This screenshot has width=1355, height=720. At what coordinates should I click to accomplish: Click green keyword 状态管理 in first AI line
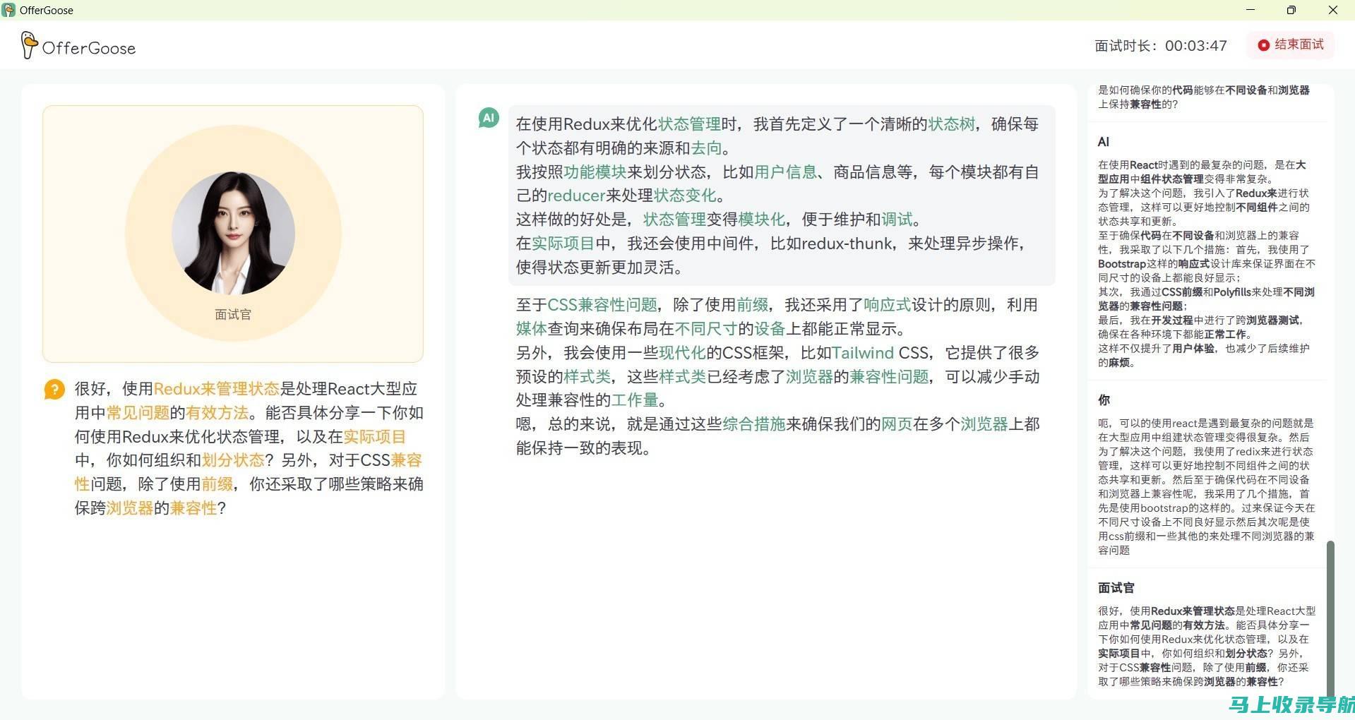pyautogui.click(x=689, y=124)
